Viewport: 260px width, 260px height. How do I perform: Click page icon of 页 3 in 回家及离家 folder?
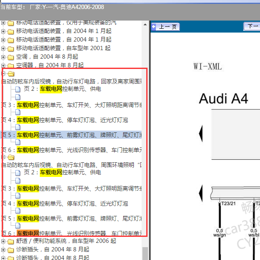tap(18, 97)
